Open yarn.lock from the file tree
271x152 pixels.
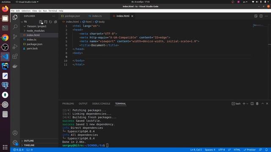(x=39, y=49)
